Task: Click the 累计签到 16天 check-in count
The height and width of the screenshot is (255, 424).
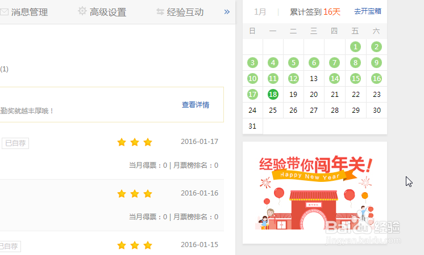Action: pyautogui.click(x=315, y=12)
